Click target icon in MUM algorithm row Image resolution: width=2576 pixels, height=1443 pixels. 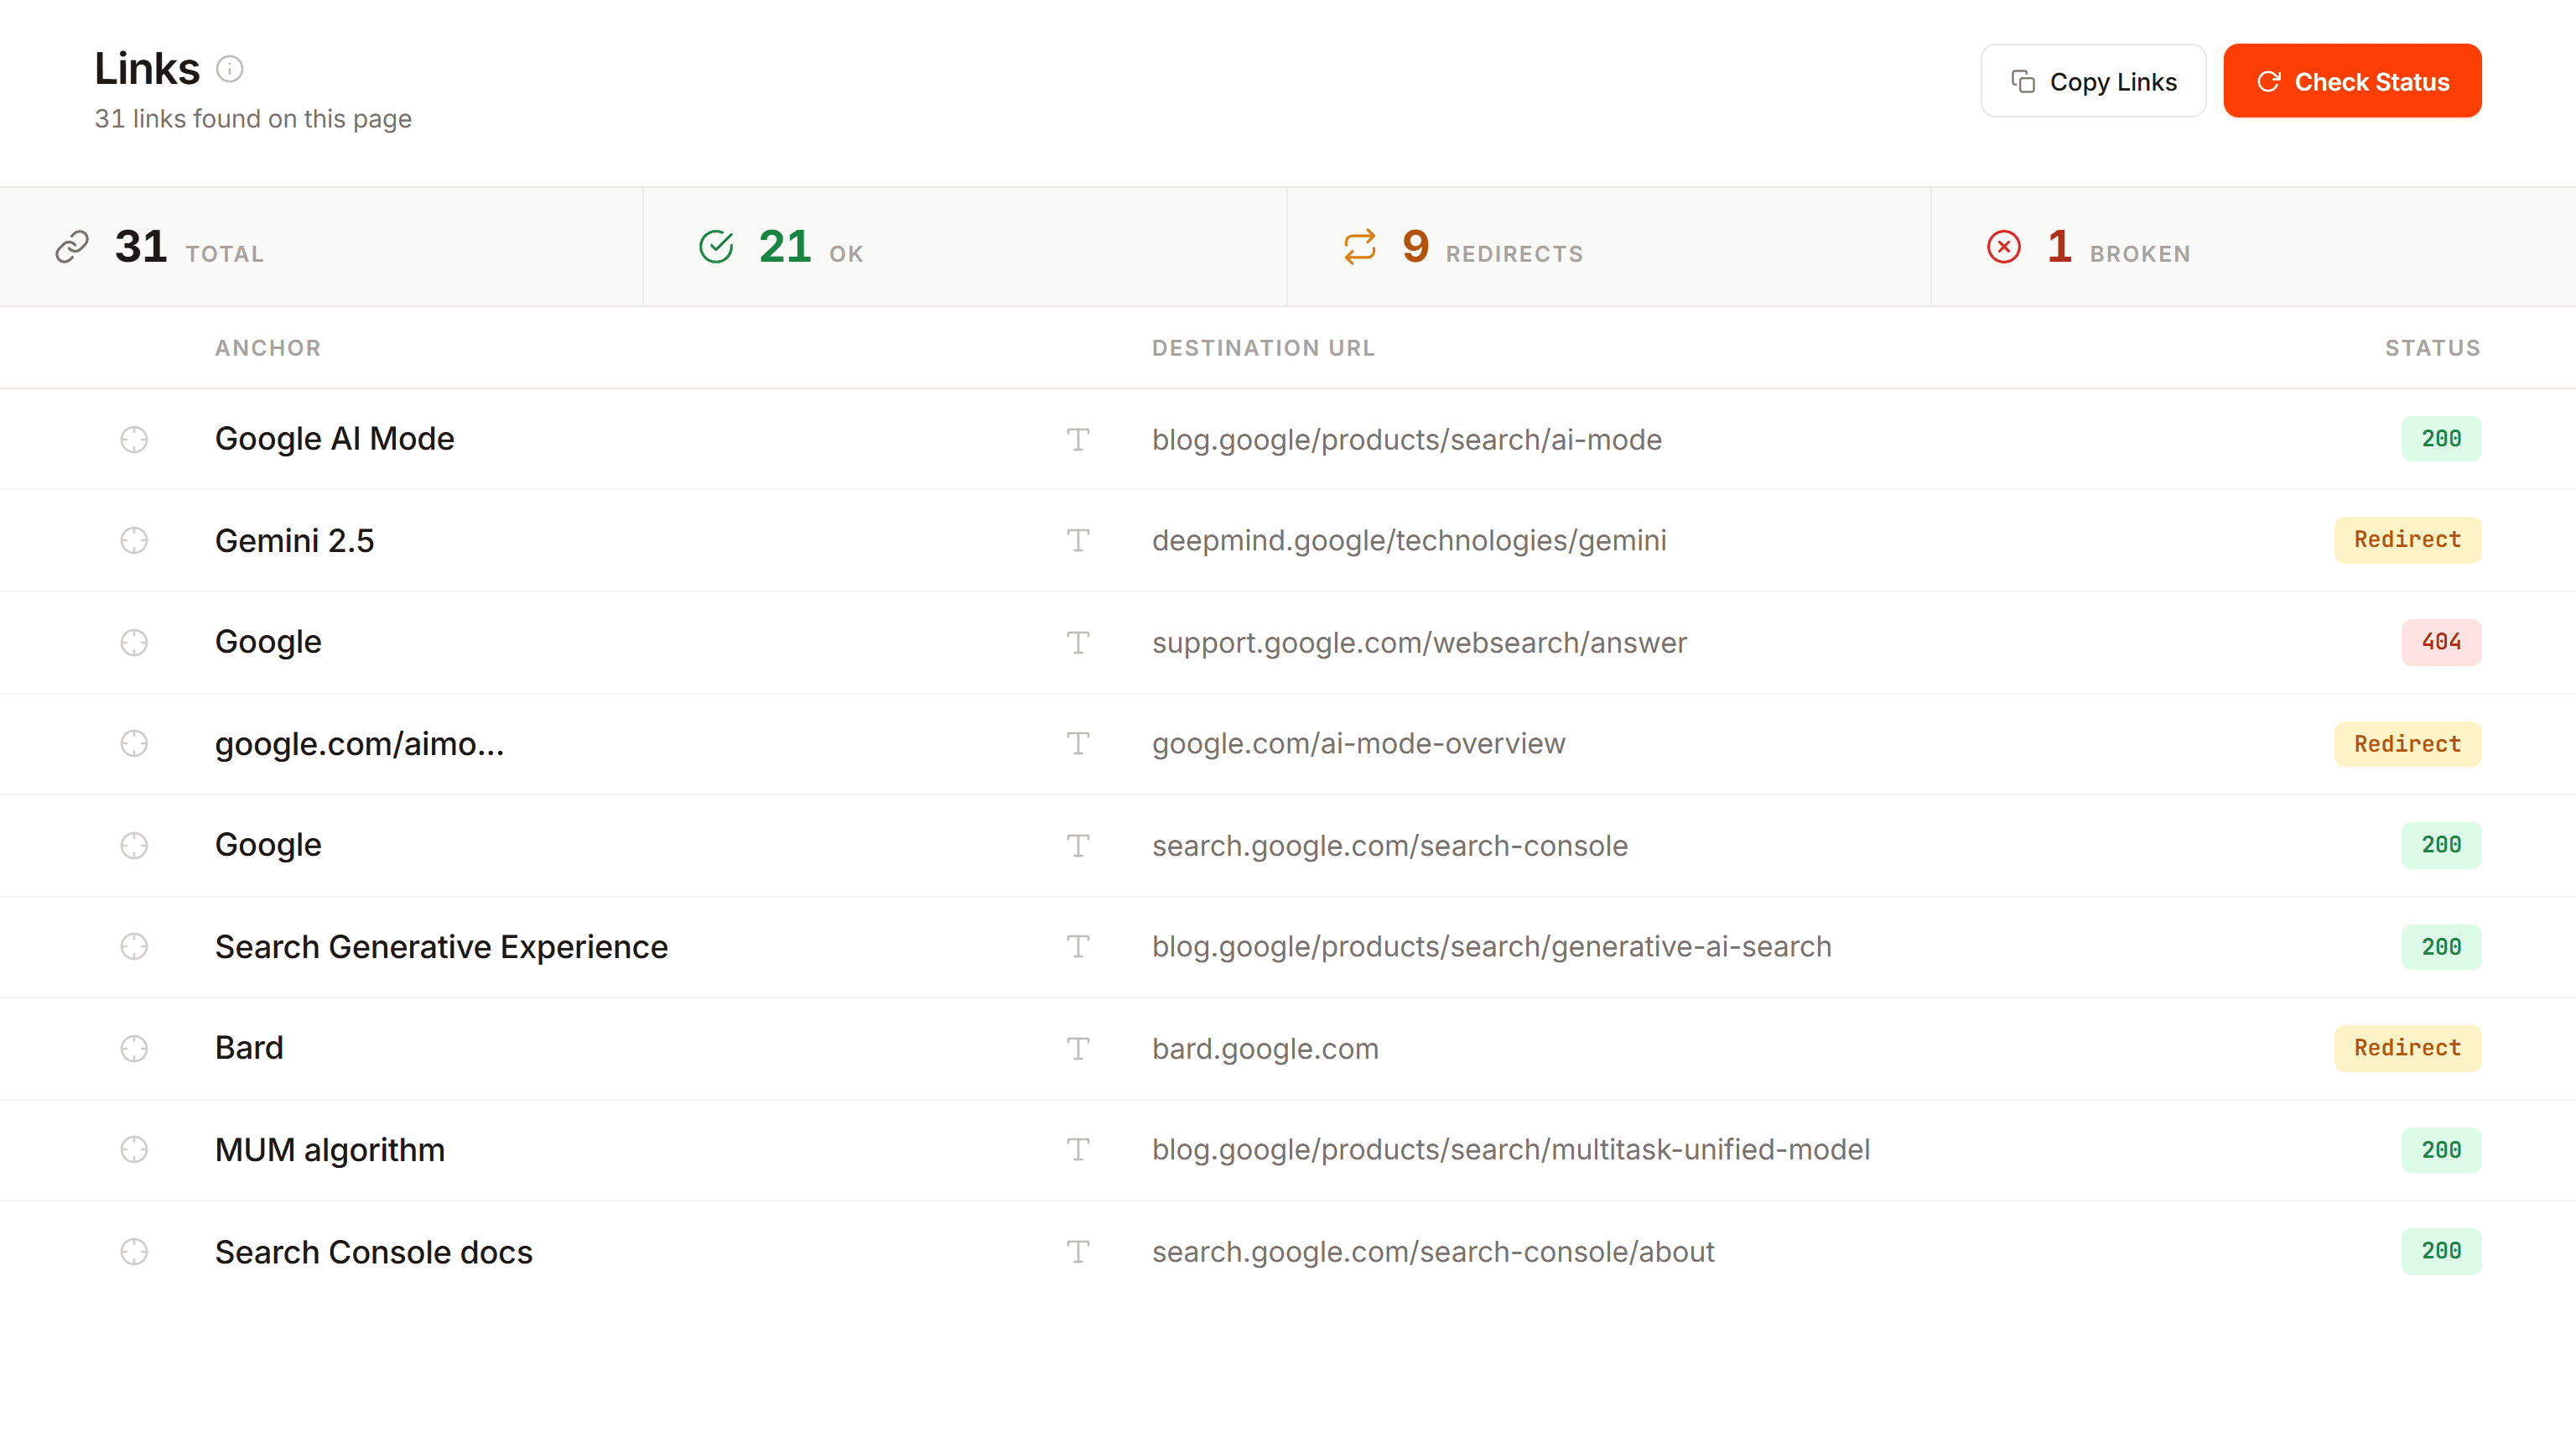134,1150
